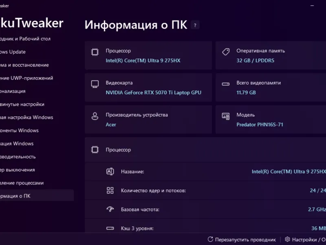Click the settings gear icon
This screenshot has height=245, width=326.
[x=287, y=239]
